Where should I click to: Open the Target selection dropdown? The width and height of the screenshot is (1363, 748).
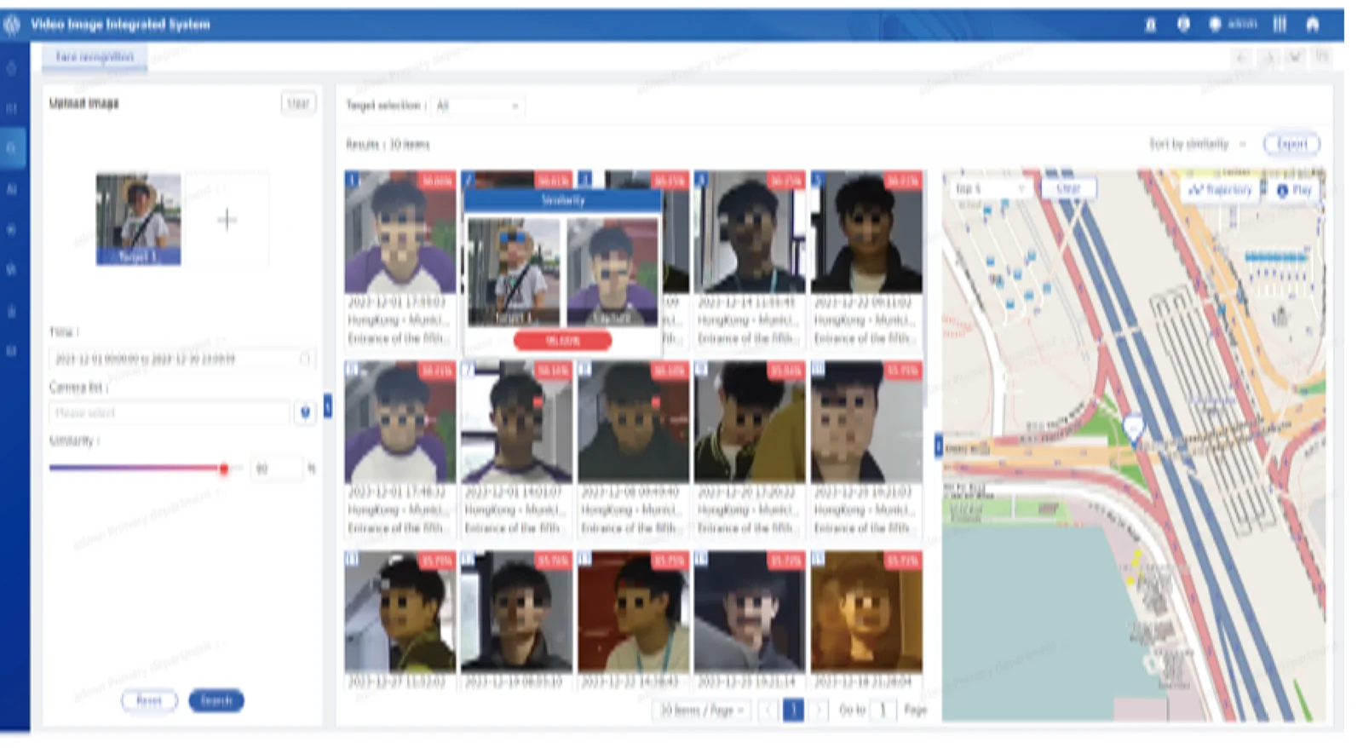478,106
